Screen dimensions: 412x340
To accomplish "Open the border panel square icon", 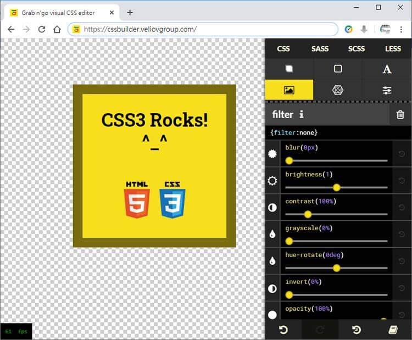I will pyautogui.click(x=338, y=69).
